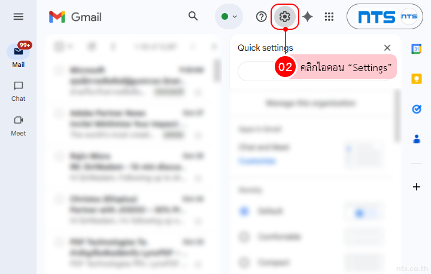Click the Settings gear icon
Screen dimensions: 431x274
coord(285,17)
